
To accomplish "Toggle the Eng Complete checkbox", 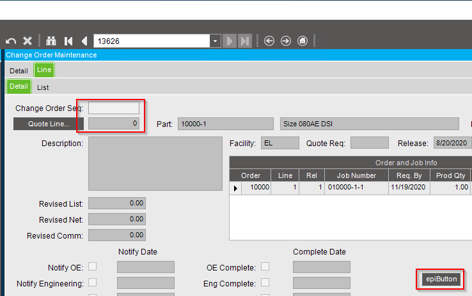I will 265,283.
